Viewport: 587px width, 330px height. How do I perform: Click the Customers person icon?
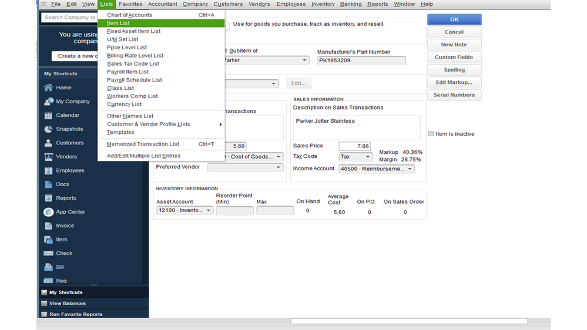click(x=48, y=143)
